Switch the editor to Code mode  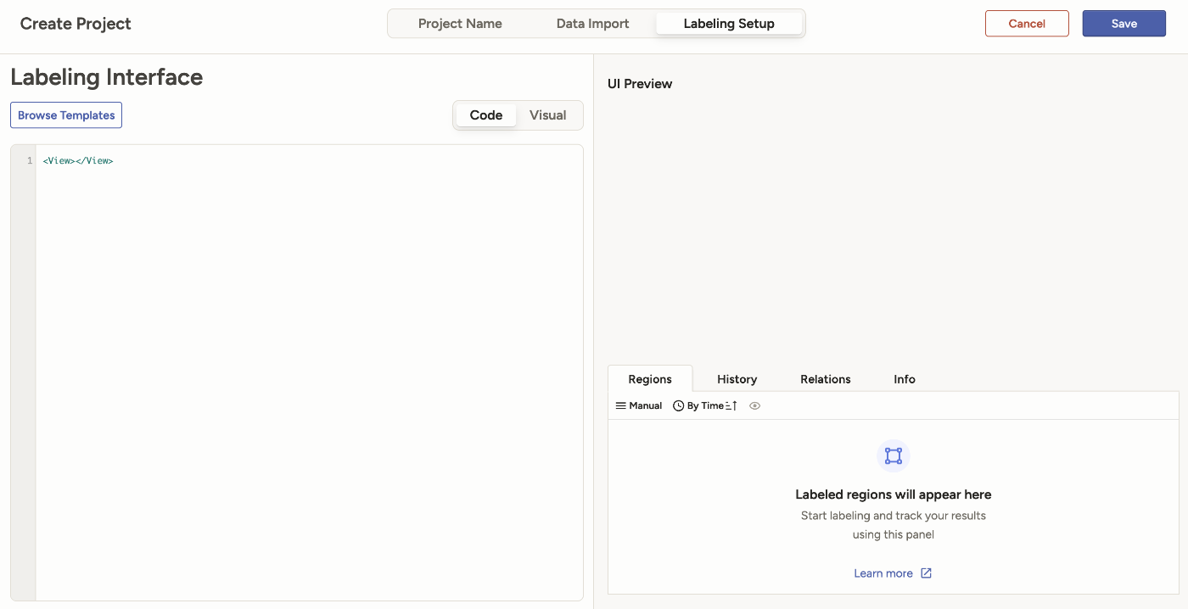click(x=486, y=115)
